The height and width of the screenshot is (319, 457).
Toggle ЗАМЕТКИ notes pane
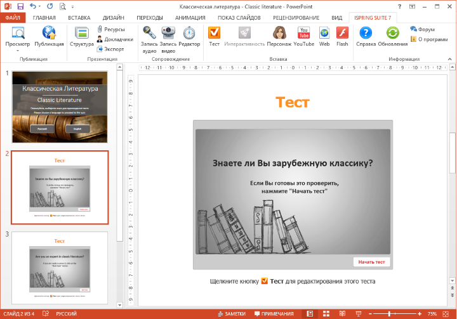232,314
